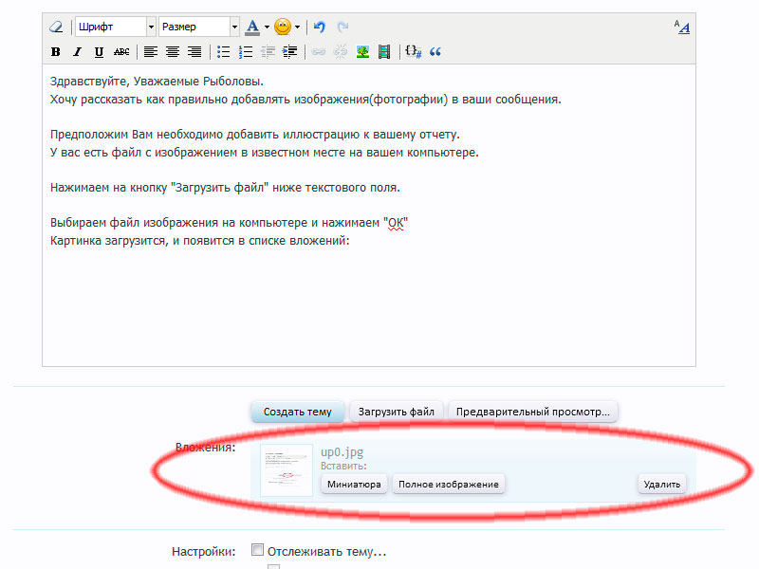Align text to the right
The width and height of the screenshot is (759, 569).
tap(194, 52)
